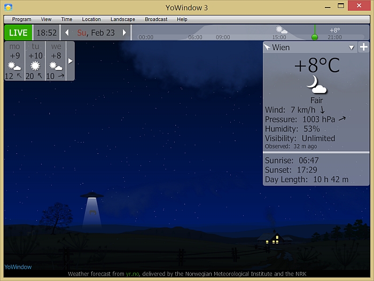Open the yr.no link
This screenshot has width=374, height=281.
133,274
